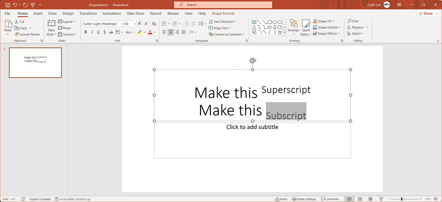Click the Share button
This screenshot has width=442, height=202.
coord(428,14)
